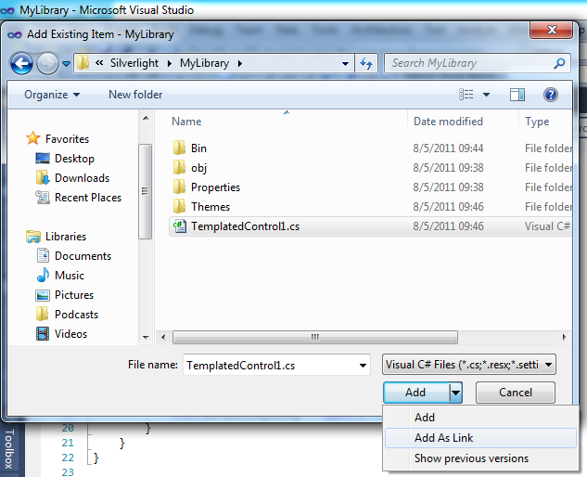Select the TemplatedControl1.cs file
The height and width of the screenshot is (477, 587).
(371, 226)
